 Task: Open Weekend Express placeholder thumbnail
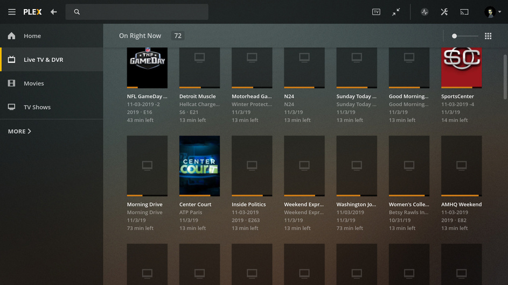[304, 166]
